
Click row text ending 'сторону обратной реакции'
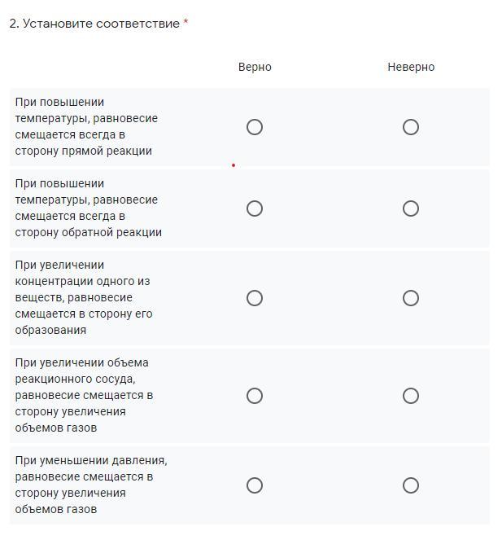click(89, 208)
